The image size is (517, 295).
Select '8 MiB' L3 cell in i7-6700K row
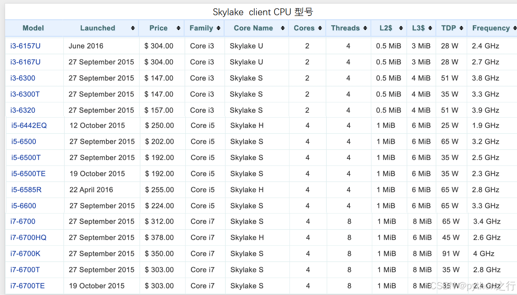coord(422,254)
